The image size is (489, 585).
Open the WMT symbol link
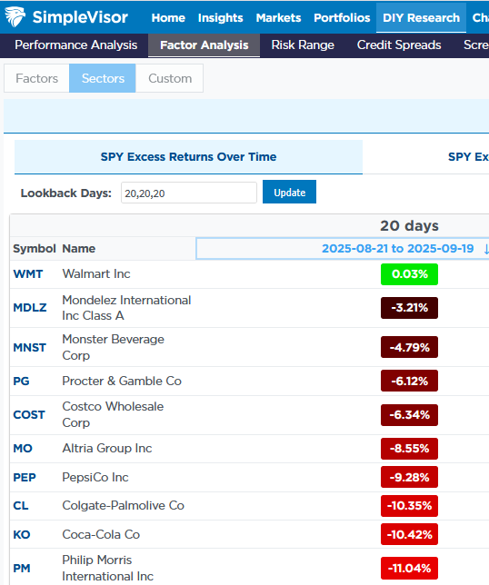pos(28,274)
